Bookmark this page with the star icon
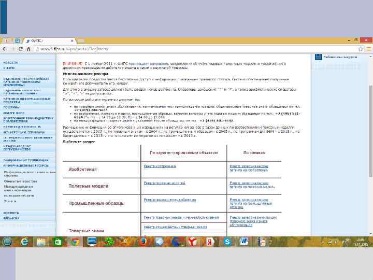The width and height of the screenshot is (373, 280). (x=361, y=49)
